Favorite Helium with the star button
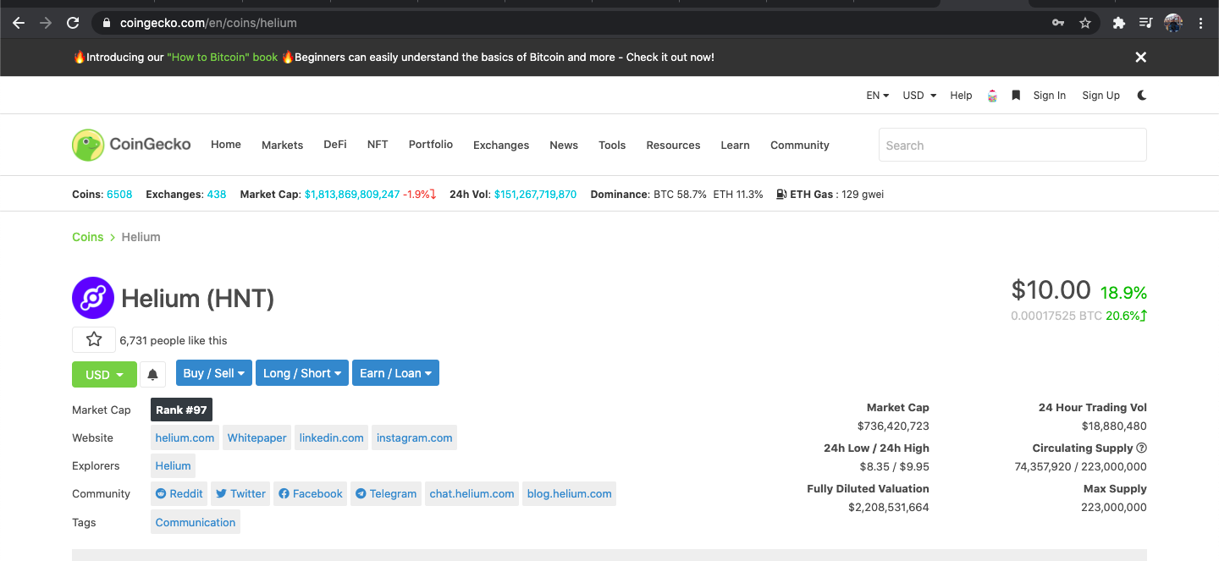The height and width of the screenshot is (561, 1219). coord(94,339)
